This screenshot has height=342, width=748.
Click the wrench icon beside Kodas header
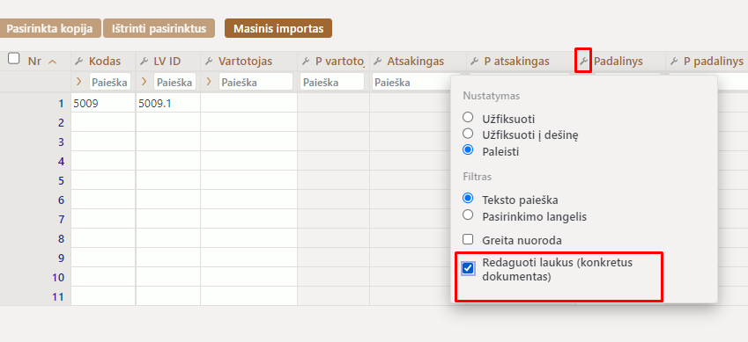[79, 62]
